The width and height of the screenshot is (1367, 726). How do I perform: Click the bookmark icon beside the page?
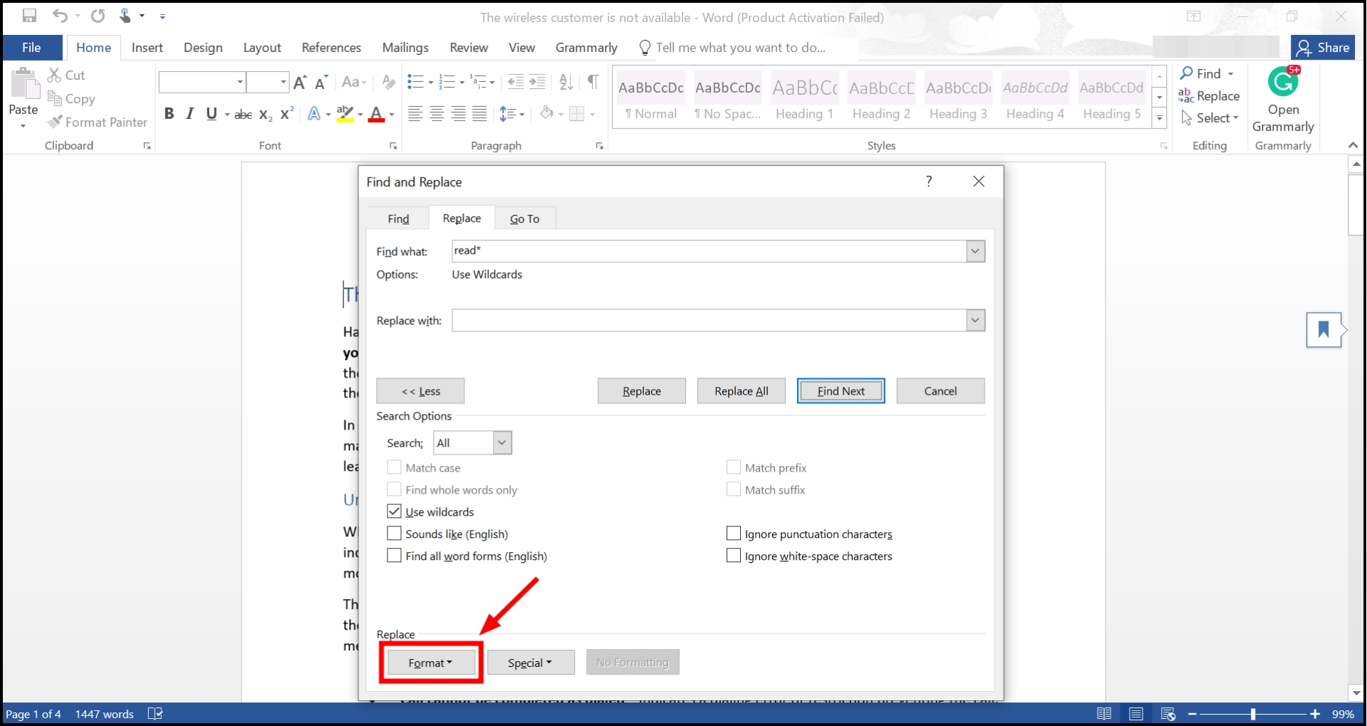click(x=1323, y=330)
